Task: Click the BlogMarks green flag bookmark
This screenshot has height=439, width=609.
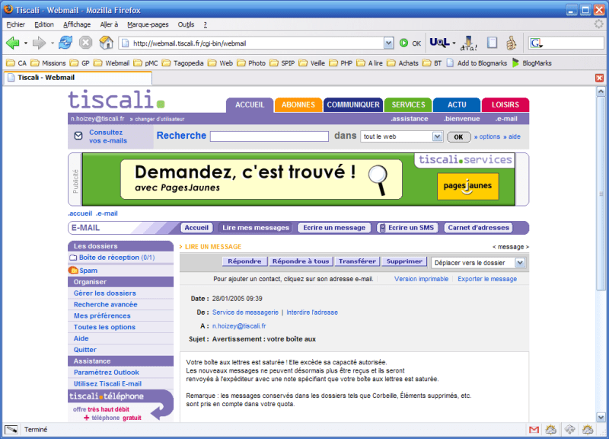Action: 516,62
